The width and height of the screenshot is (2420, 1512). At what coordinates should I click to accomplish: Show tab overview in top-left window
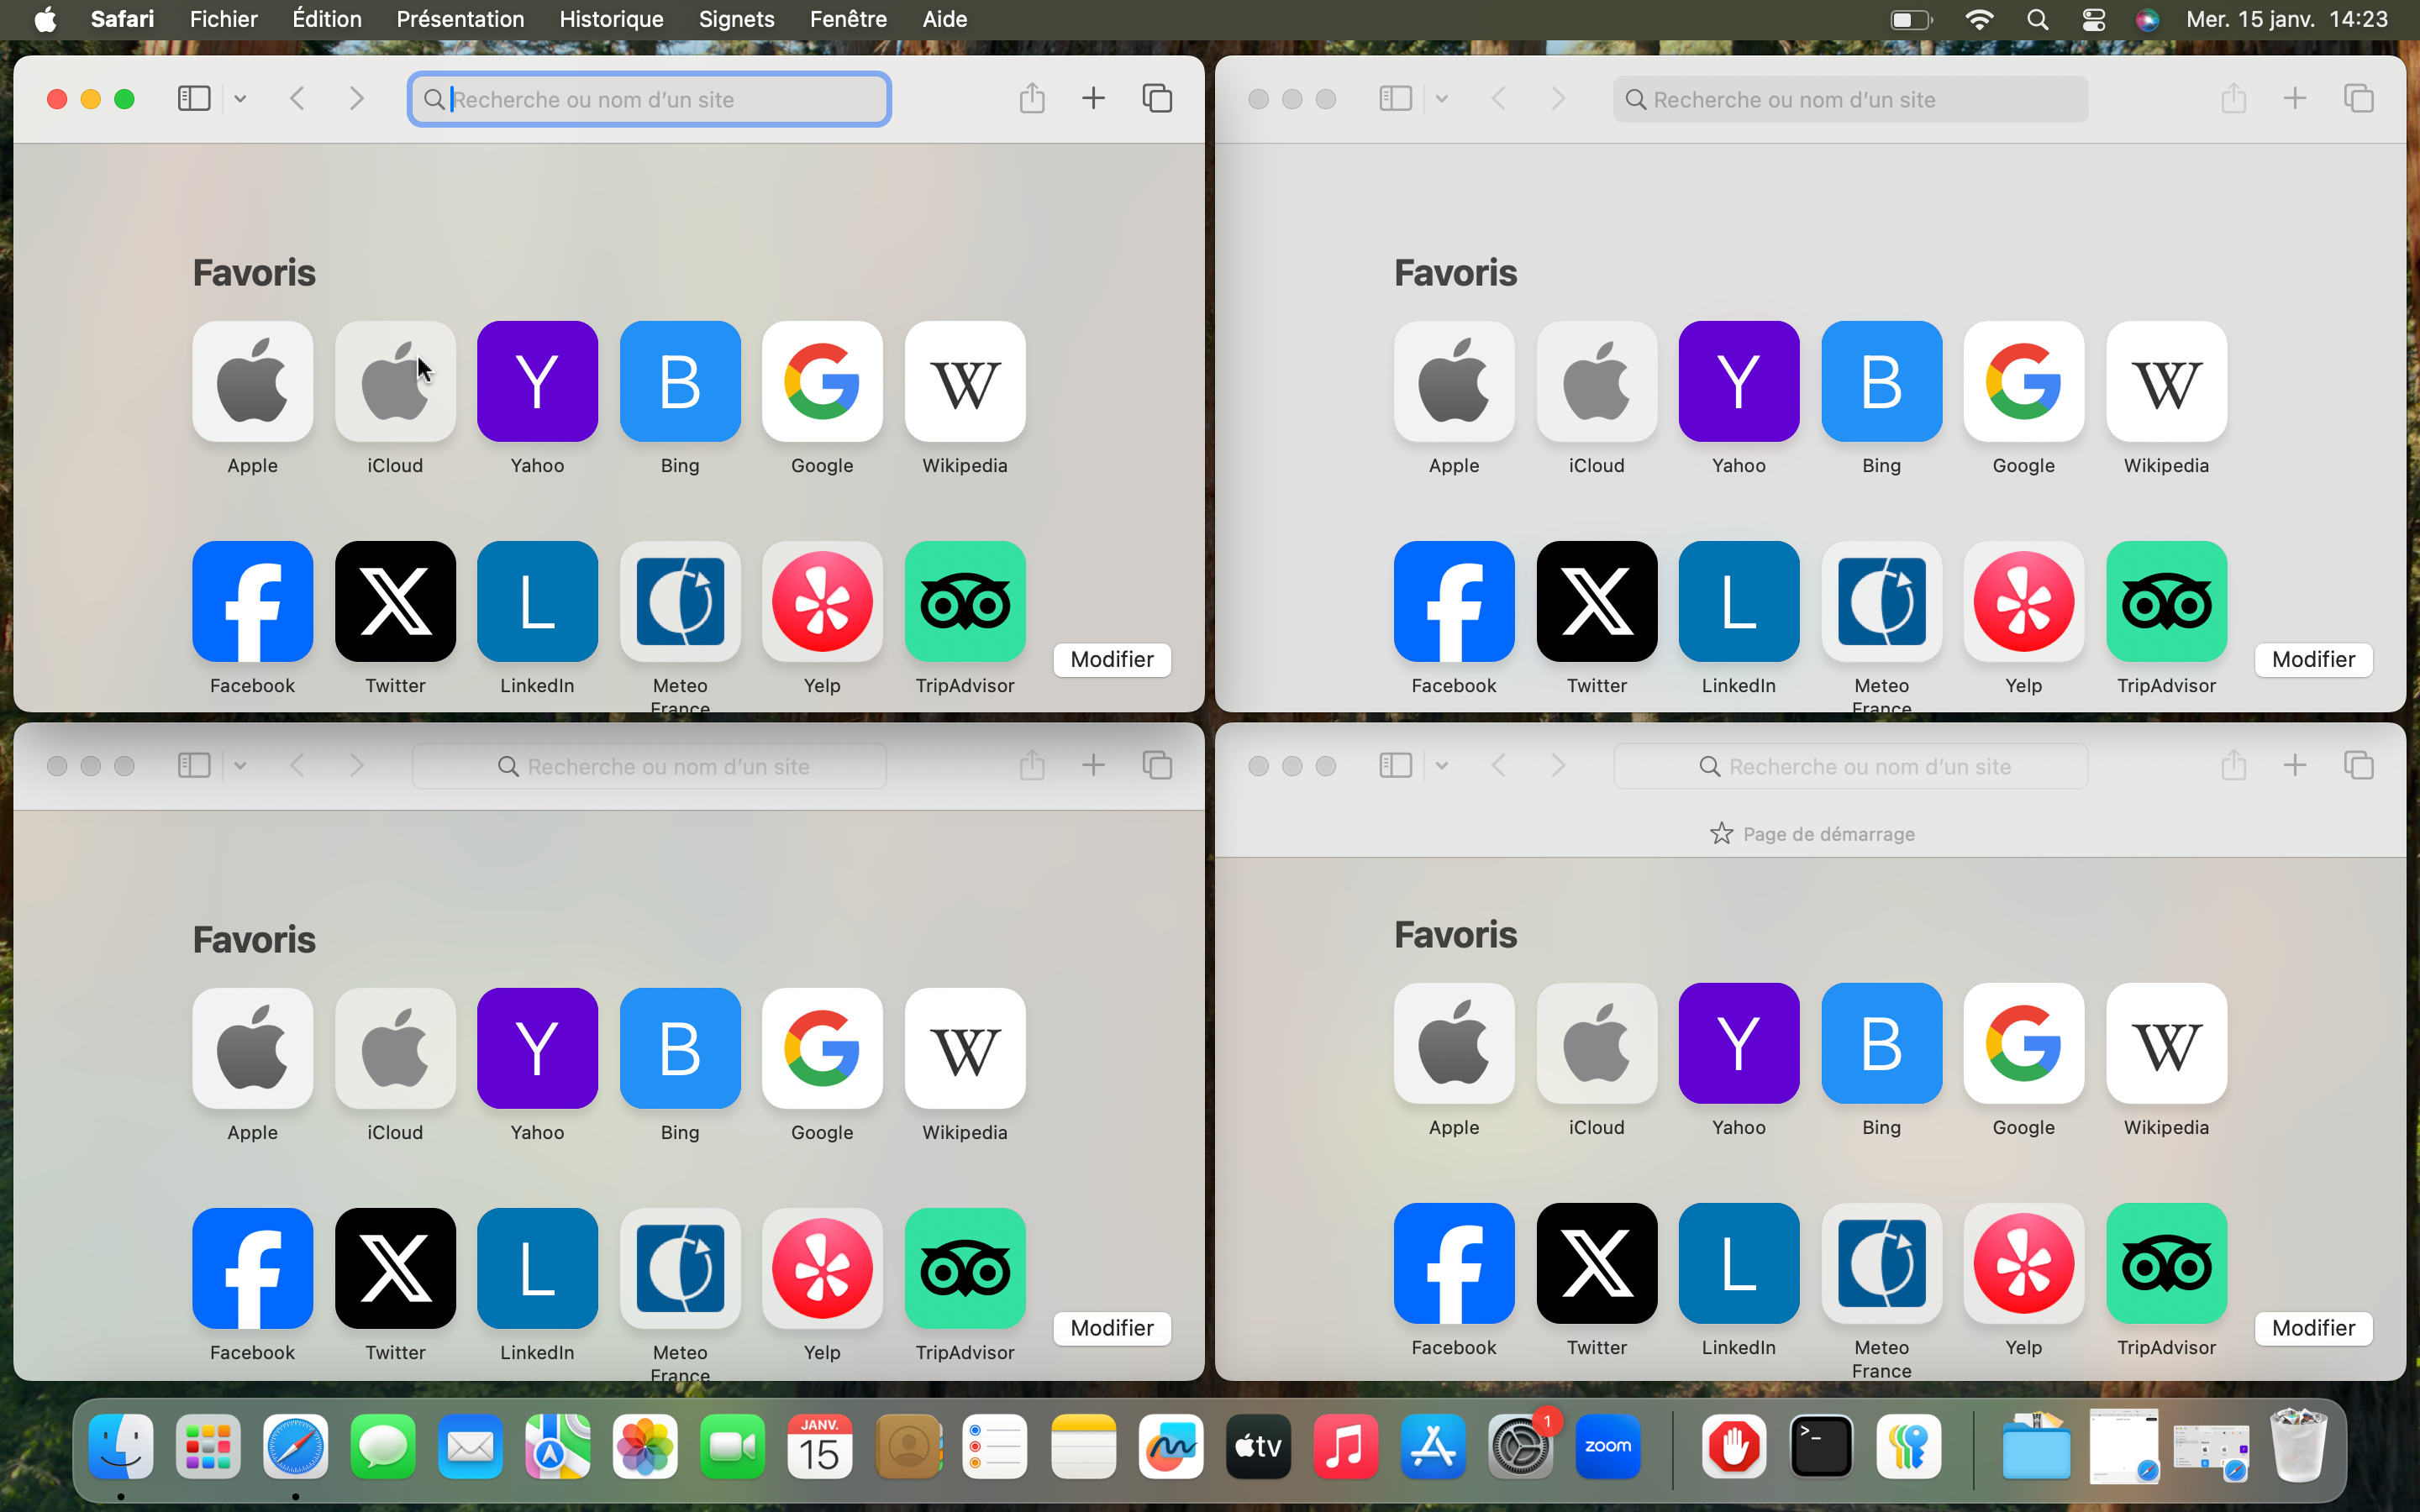tap(1157, 98)
